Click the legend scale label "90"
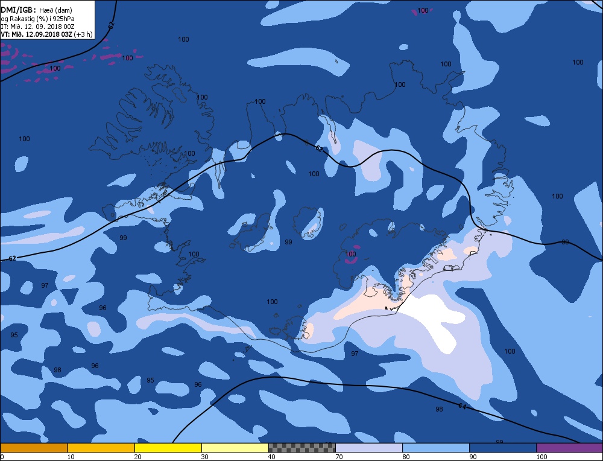603x461 pixels. click(473, 457)
